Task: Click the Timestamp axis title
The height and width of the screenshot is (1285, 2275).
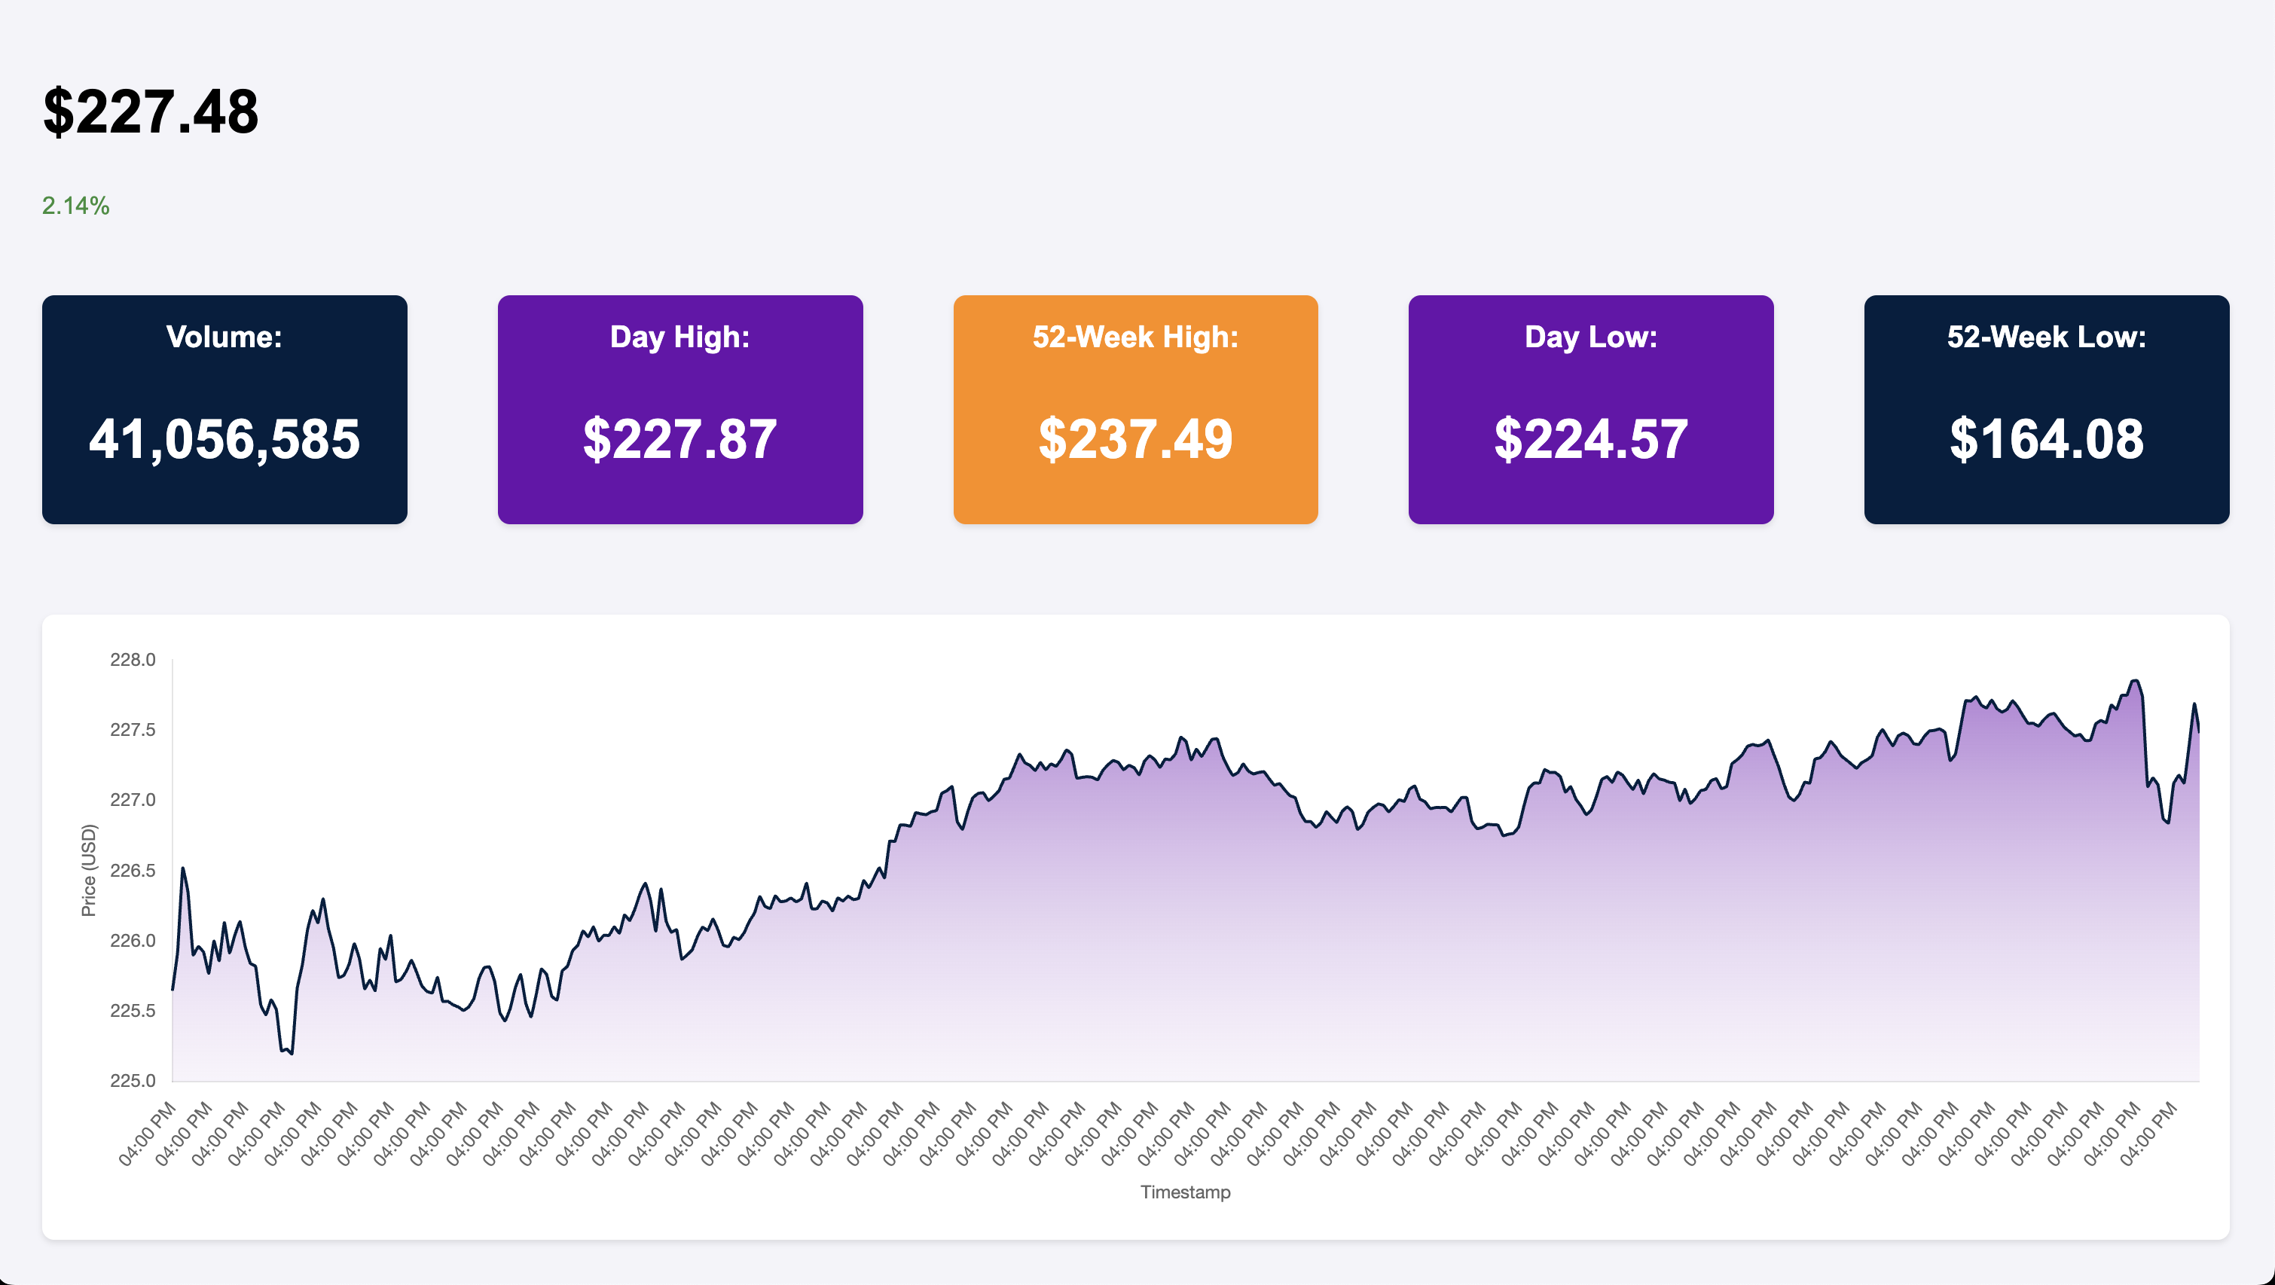Action: (1185, 1192)
